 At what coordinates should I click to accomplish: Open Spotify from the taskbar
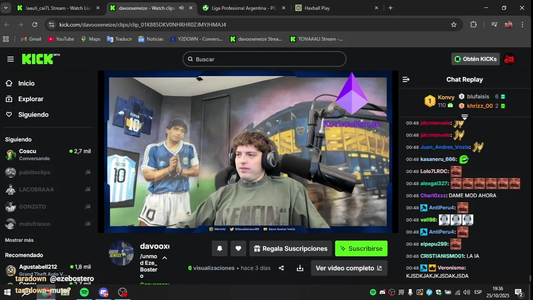[x=84, y=292]
